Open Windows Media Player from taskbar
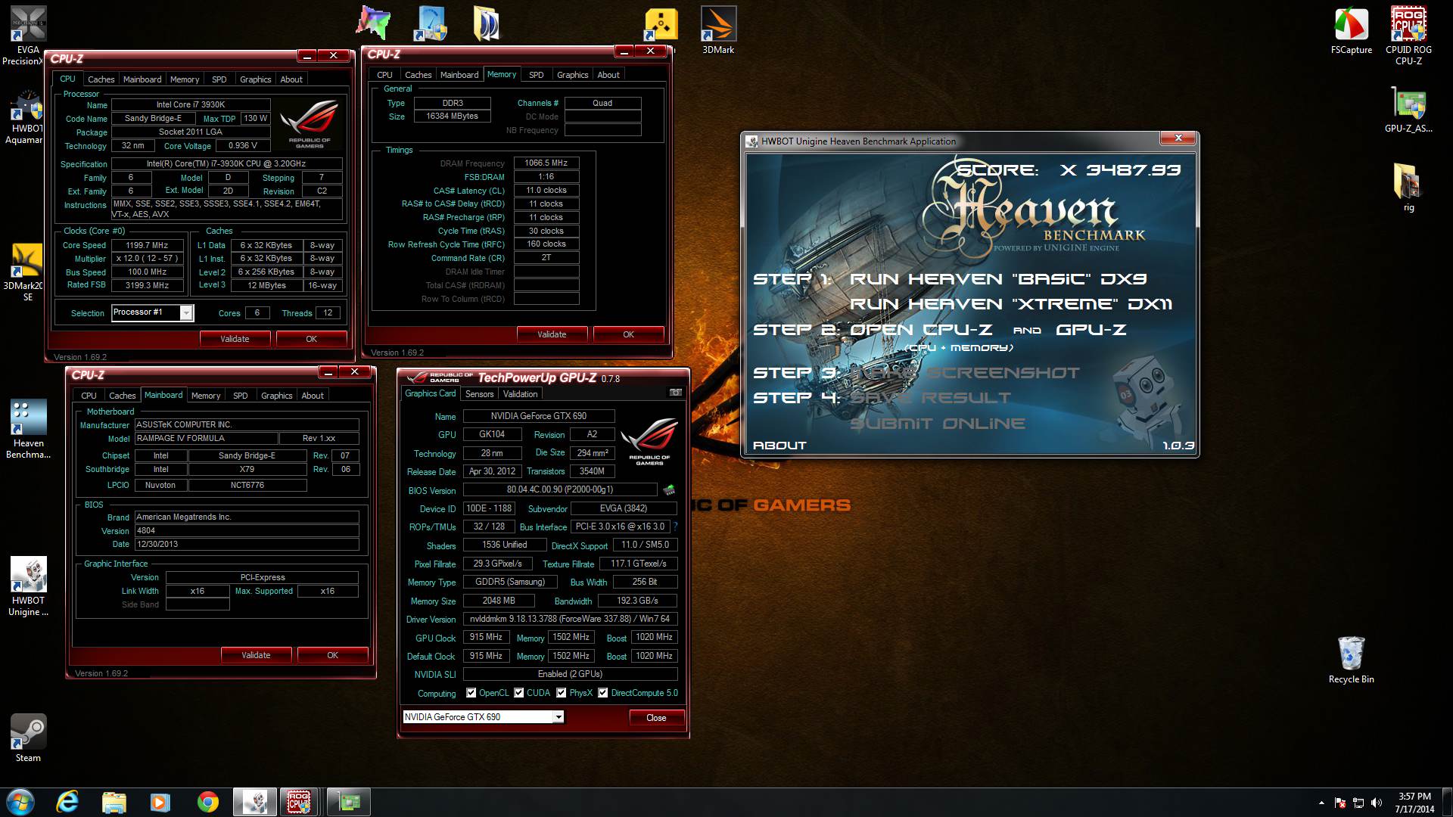The width and height of the screenshot is (1453, 817). (x=160, y=802)
